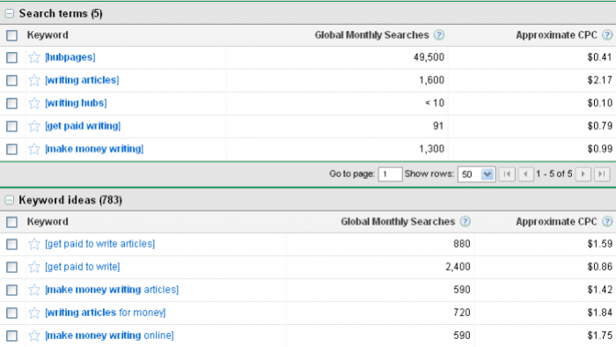Click the 880 searches value
Image resolution: width=616 pixels, height=347 pixels.
[462, 244]
